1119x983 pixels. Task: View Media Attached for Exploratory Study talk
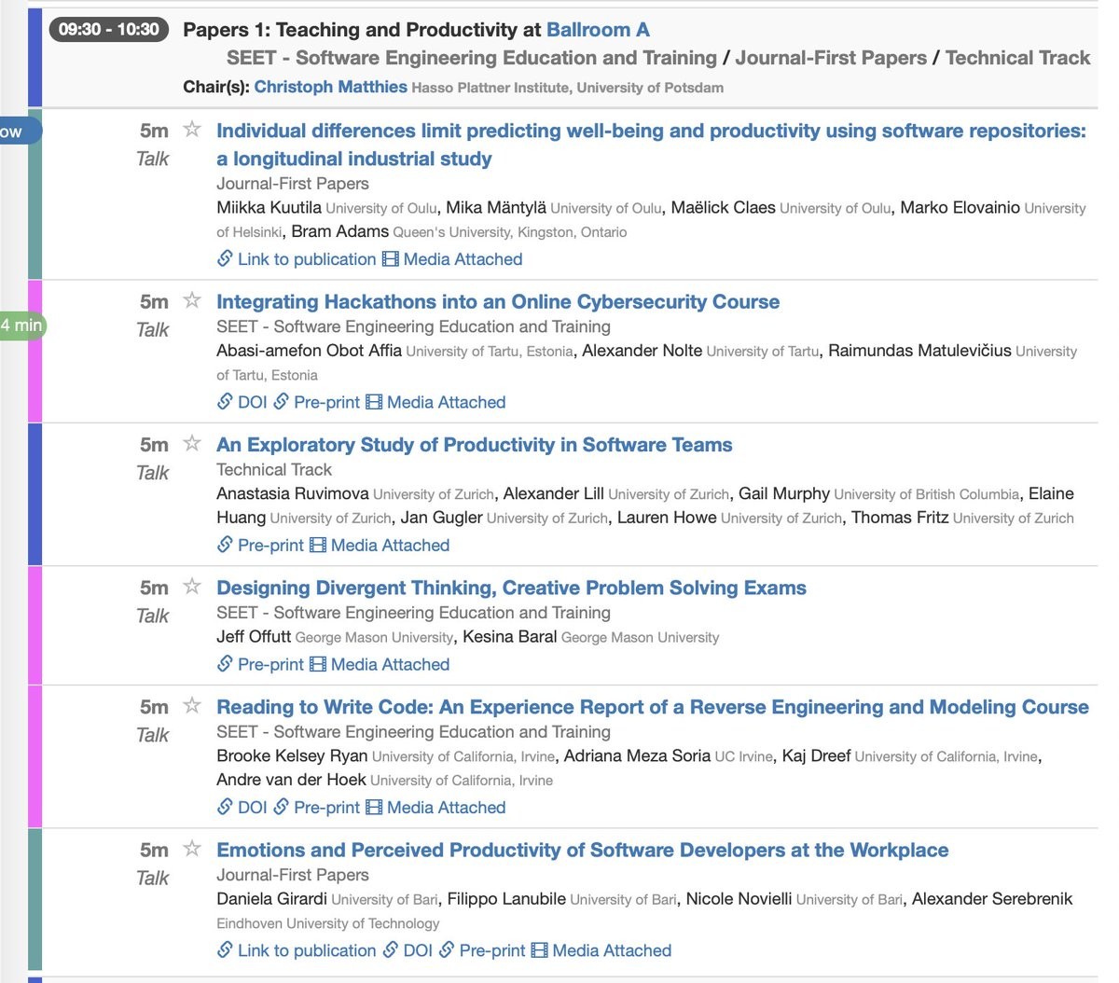point(380,545)
